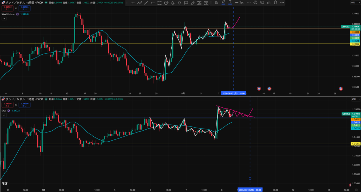Select the brush drawing tool
The width and height of the screenshot is (361, 192).
(x=193, y=2)
